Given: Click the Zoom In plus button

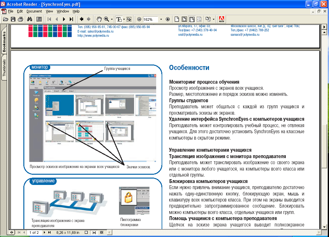Looking at the screenshot, I should pos(168,19).
